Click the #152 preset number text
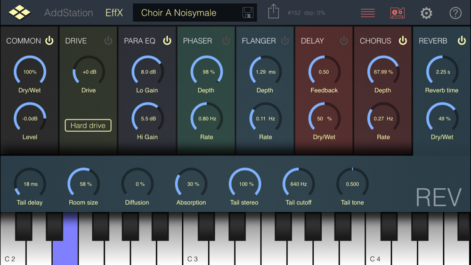The height and width of the screenshot is (265, 471). coord(294,13)
